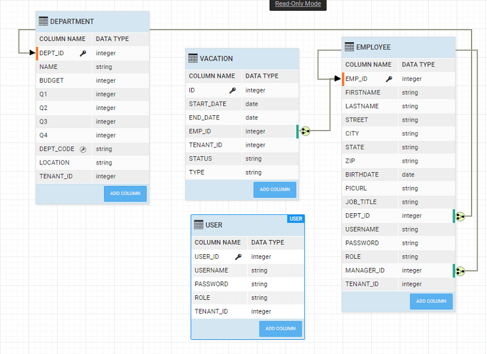
Task: Click the relationship connector on VACATION EMP_ID
Action: pos(305,131)
